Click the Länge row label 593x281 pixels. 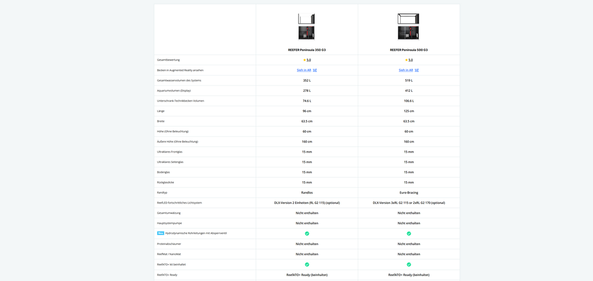click(161, 111)
